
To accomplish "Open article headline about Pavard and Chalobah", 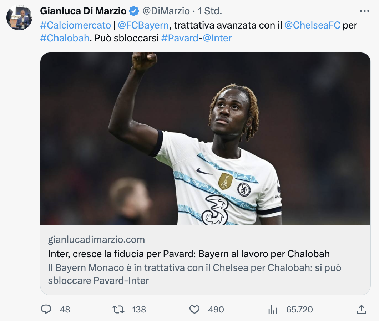I will click(189, 254).
